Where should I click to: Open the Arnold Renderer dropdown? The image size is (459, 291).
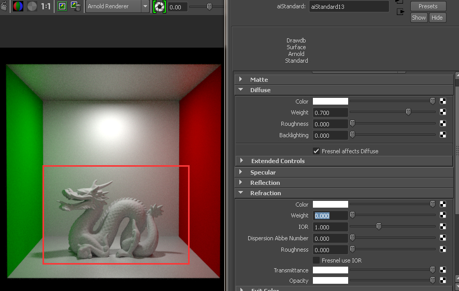145,6
